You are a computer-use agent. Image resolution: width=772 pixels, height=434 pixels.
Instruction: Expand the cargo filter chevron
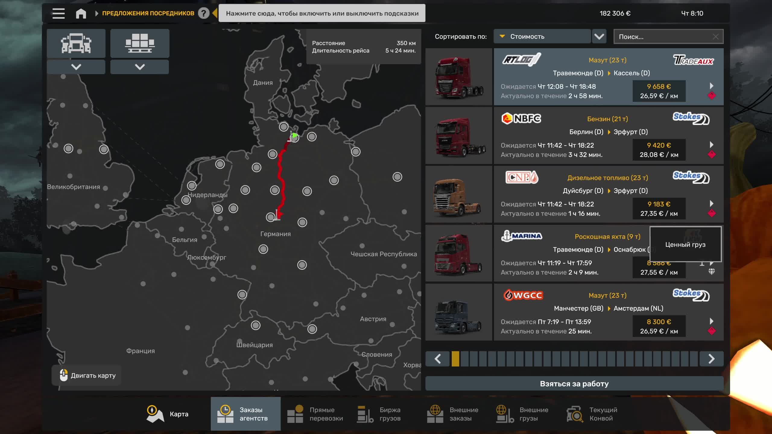pos(140,67)
